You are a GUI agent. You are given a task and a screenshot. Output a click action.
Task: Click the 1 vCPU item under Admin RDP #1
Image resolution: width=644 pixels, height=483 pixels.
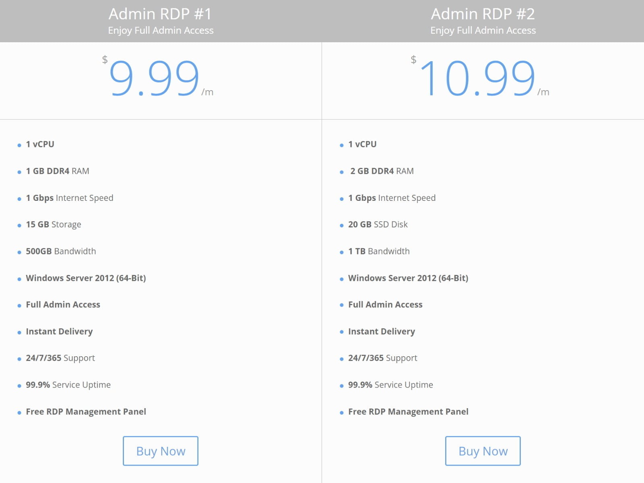40,144
